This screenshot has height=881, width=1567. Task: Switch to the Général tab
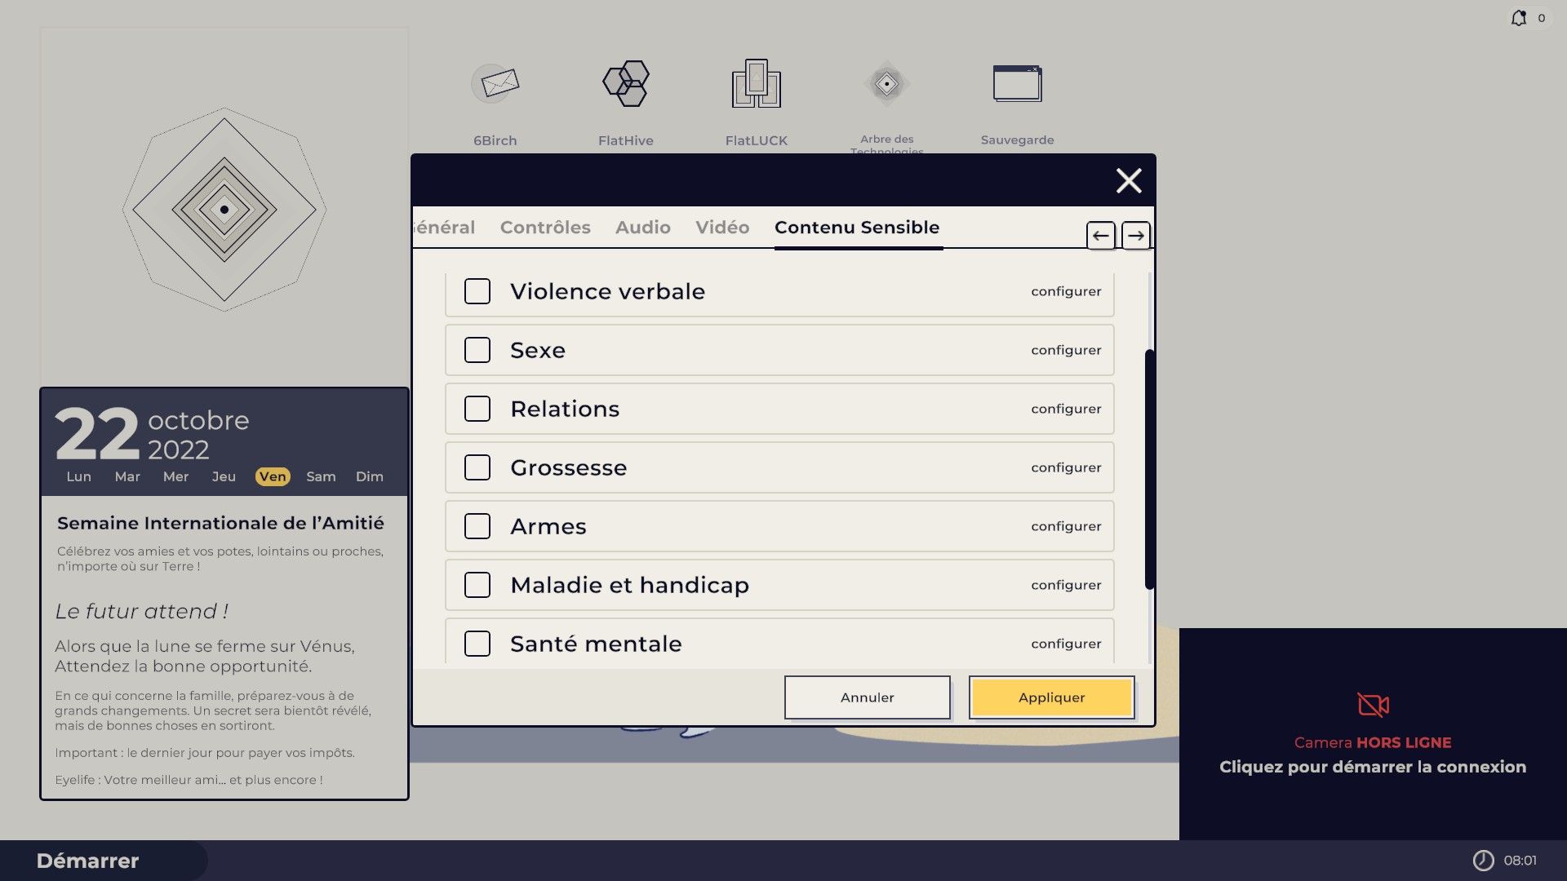(x=444, y=228)
